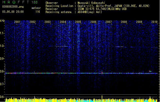Image resolution: width=160 pixels, height=102 pixels.
Task: Click the 0.7 kHz axis tick label
Action: [2, 84]
